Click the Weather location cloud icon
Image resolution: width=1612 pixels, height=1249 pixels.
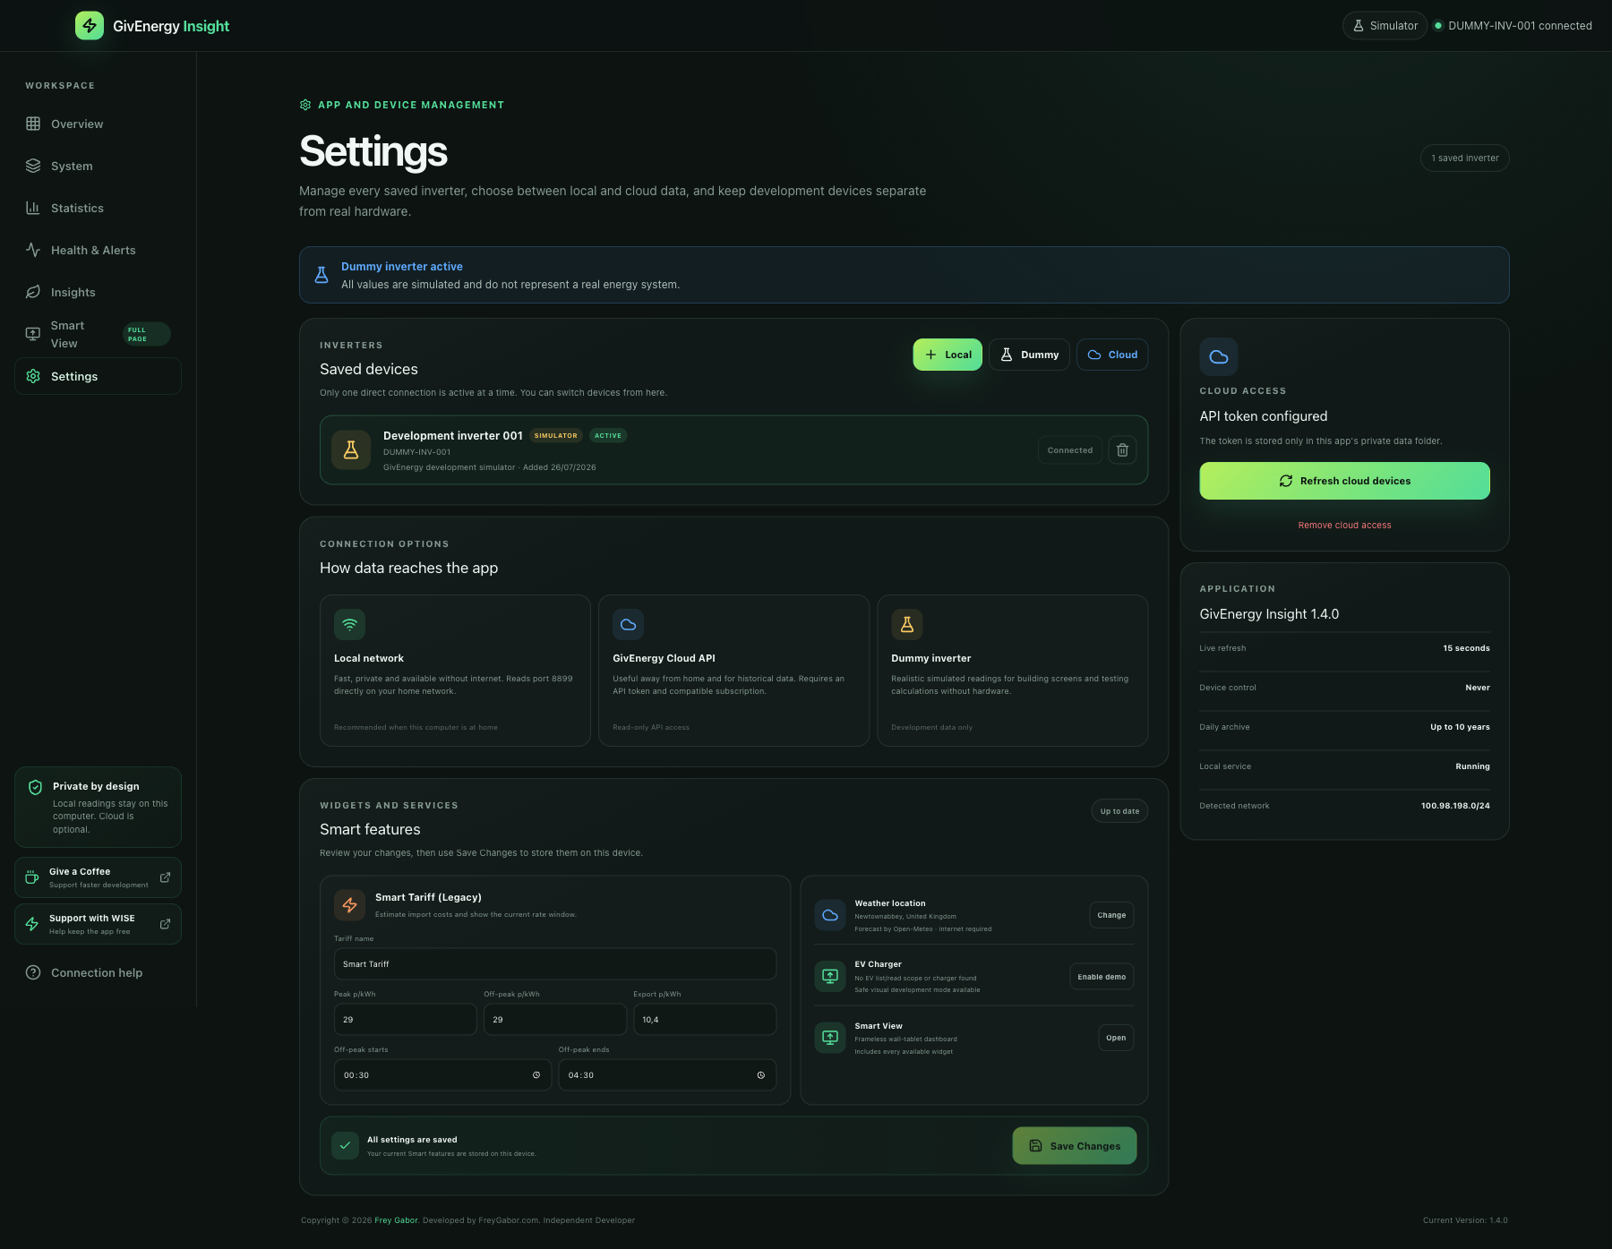[830, 915]
